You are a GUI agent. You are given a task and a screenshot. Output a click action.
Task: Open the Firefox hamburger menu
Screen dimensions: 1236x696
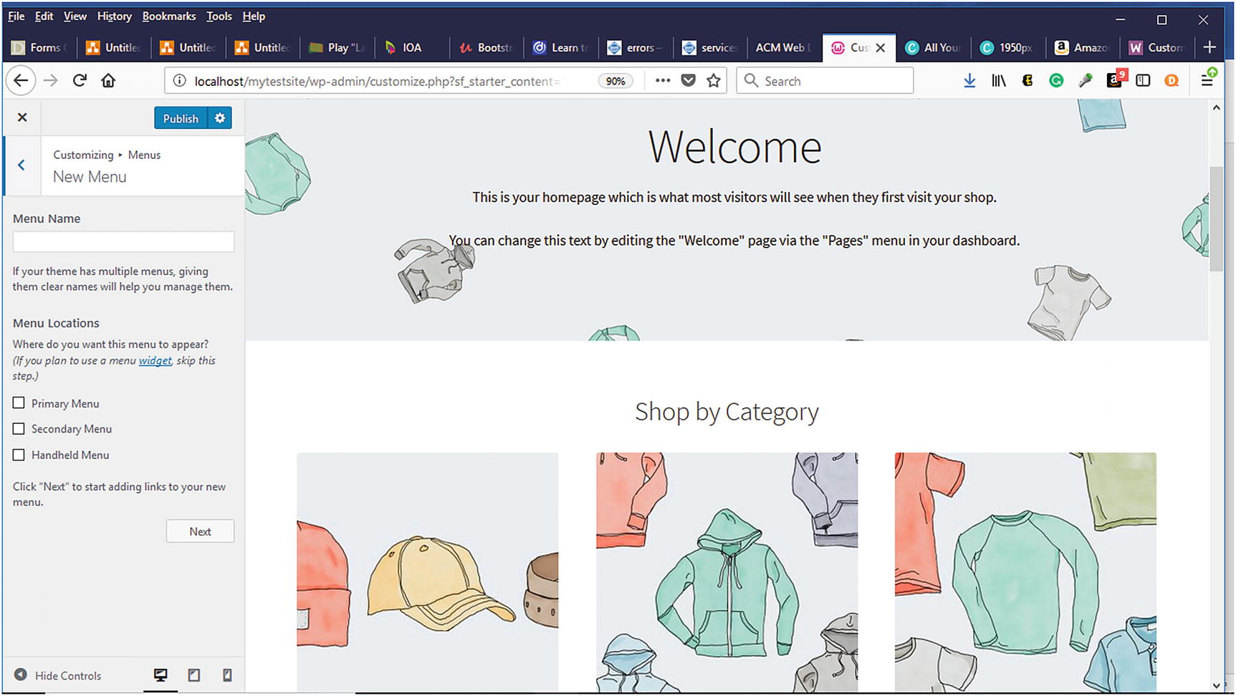point(1207,80)
